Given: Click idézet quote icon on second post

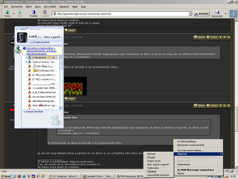Looking at the screenshot, I should coord(200,105).
